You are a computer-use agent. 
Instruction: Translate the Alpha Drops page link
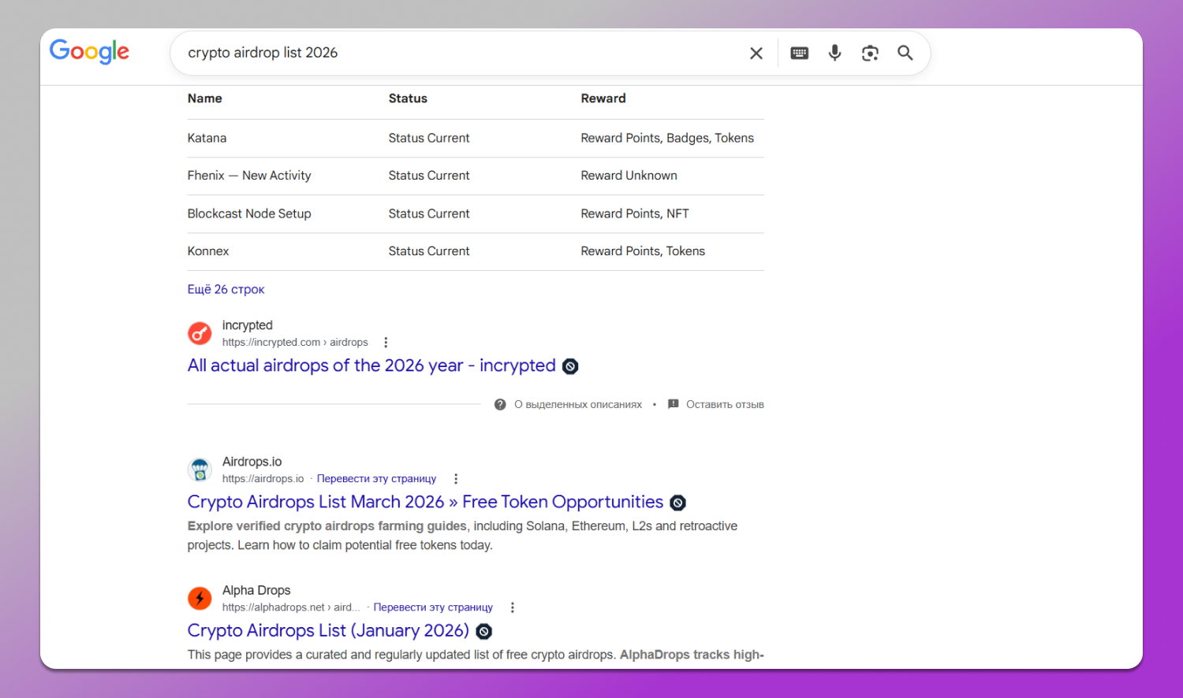[433, 607]
